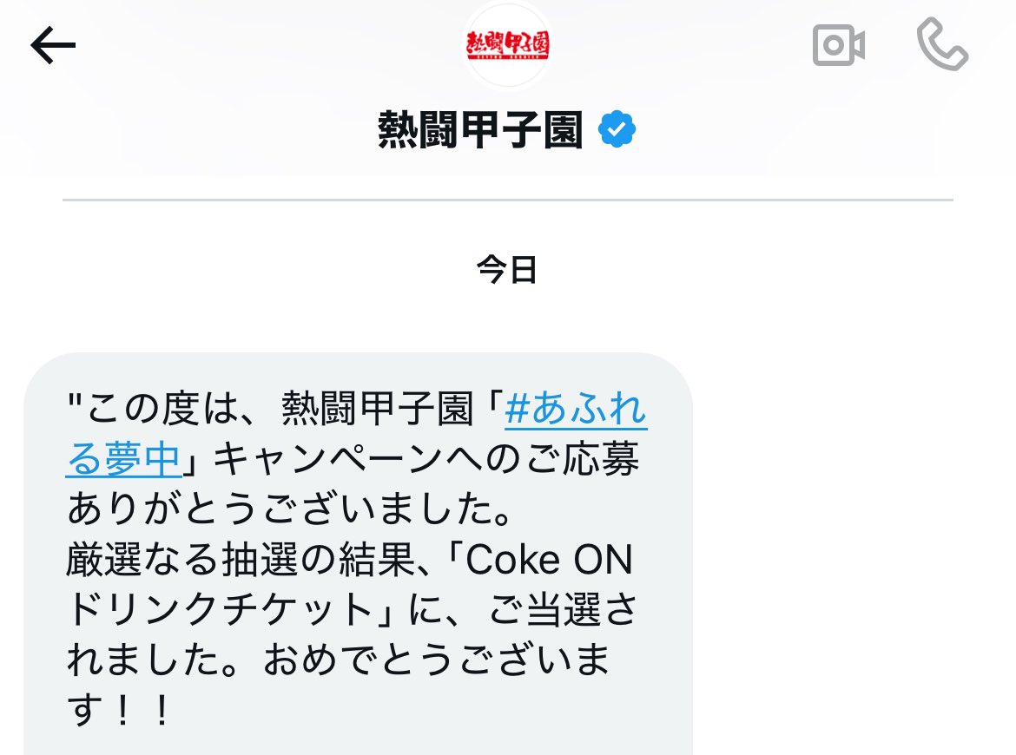Screen dimensions: 1016x755
Task: Tap the Coke ON text in message
Action: 549,560
